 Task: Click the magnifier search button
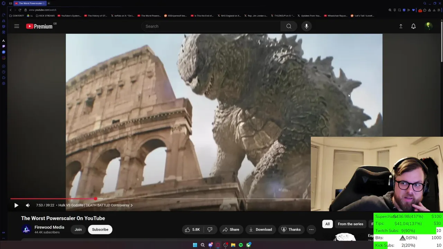pos(289,26)
